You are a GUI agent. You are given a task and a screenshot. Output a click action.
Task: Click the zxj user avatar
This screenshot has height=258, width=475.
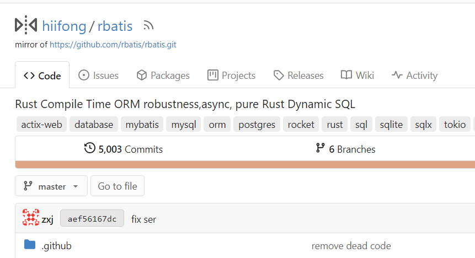click(31, 217)
